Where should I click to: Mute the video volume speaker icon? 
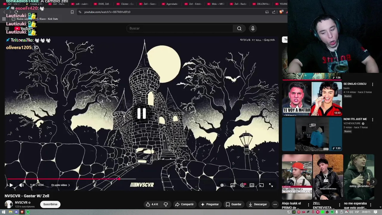(21, 185)
